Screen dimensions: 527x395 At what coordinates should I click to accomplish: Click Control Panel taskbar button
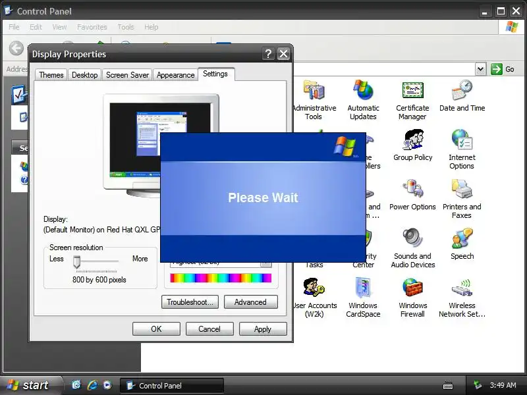tap(171, 385)
